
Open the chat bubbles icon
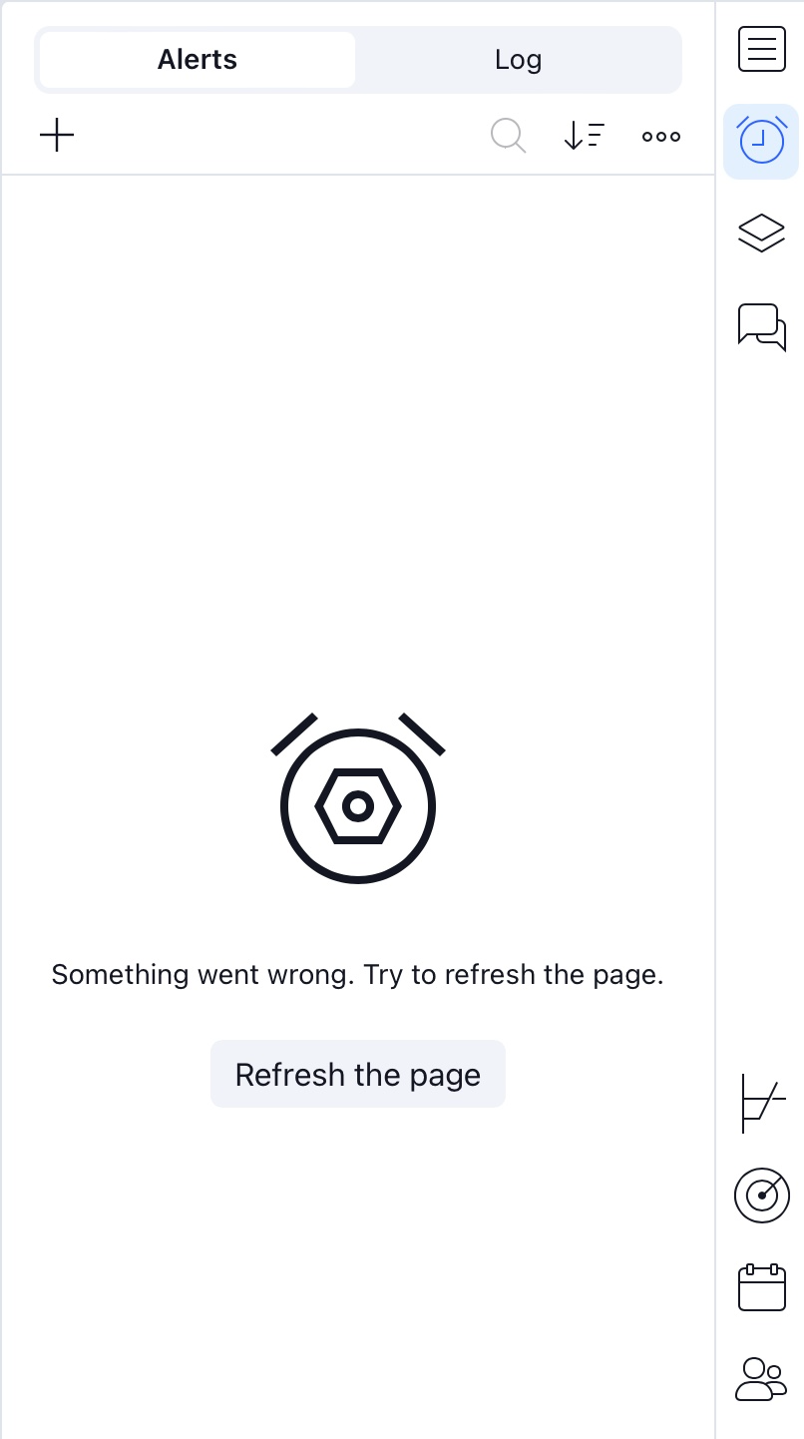point(761,326)
